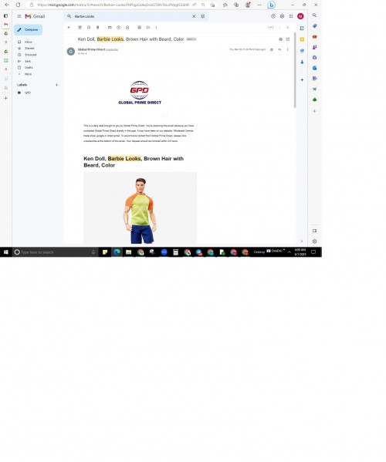This screenshot has height=462, width=386.
Task: Go back to search results arrow
Action: coord(69,28)
